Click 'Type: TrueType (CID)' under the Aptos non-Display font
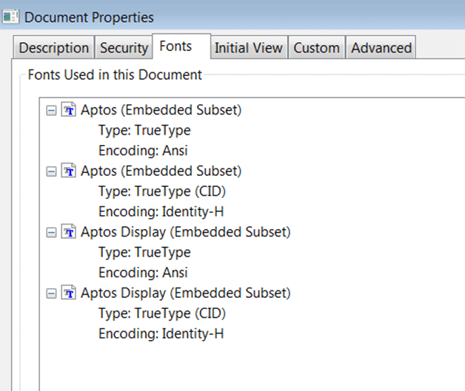Screen dimensions: 465x391 tap(162, 191)
